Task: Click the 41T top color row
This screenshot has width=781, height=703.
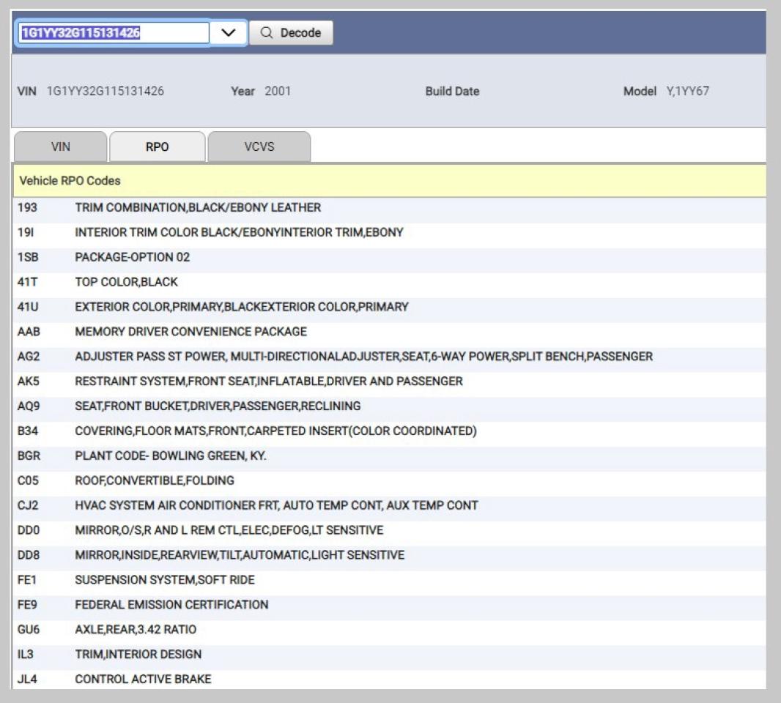Action: click(x=126, y=282)
